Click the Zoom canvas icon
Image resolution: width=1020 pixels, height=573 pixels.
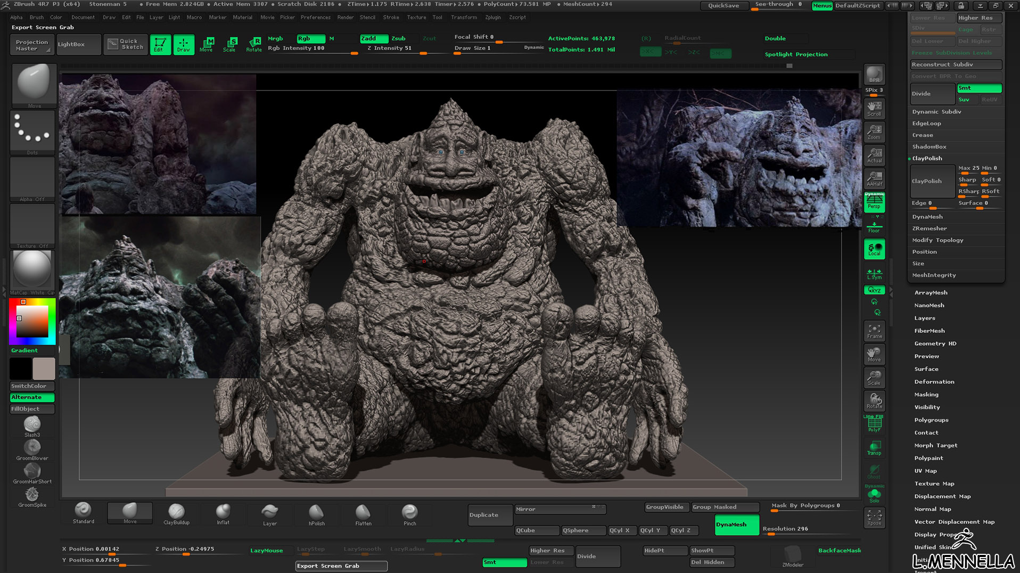[x=874, y=132]
